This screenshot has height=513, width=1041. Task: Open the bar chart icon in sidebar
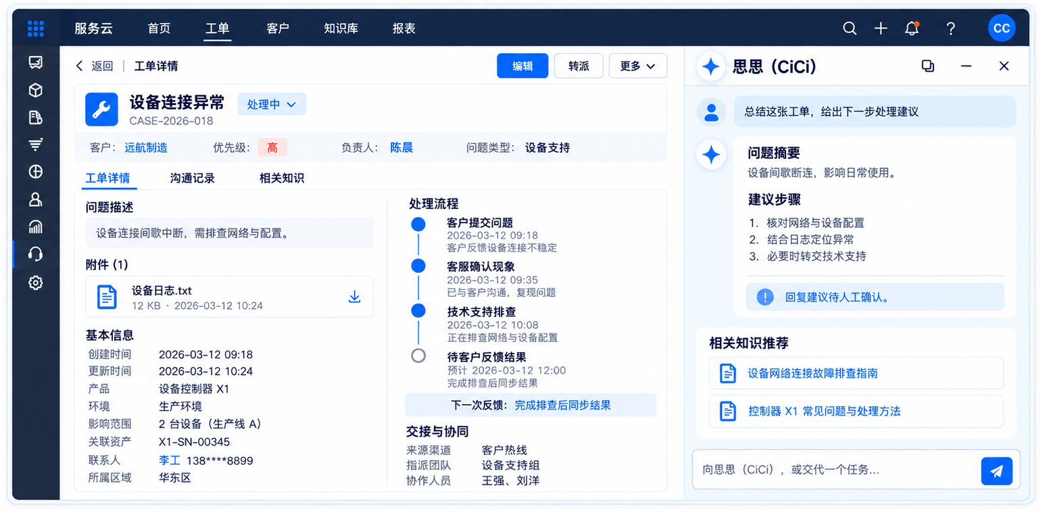coord(36,227)
